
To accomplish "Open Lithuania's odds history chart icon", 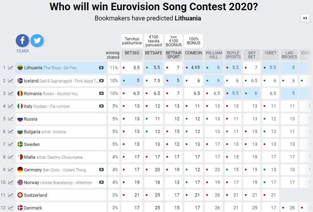I will point(11,68).
